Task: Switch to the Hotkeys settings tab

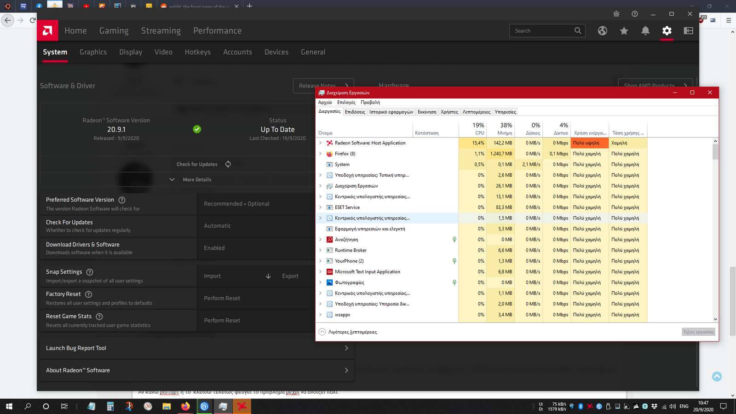Action: (x=197, y=52)
